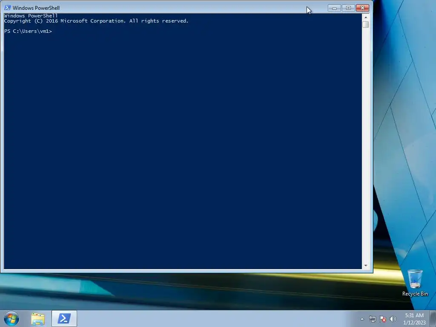
Task: Click the Show desktop strip on the taskbar
Action: pos(433,318)
